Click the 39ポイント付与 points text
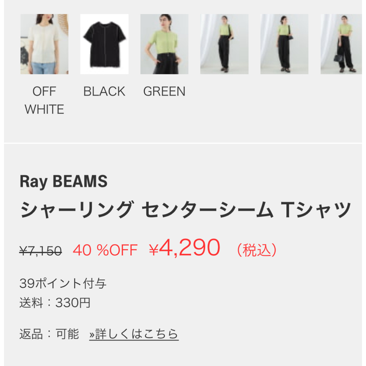This screenshot has width=366, height=366. point(63,283)
